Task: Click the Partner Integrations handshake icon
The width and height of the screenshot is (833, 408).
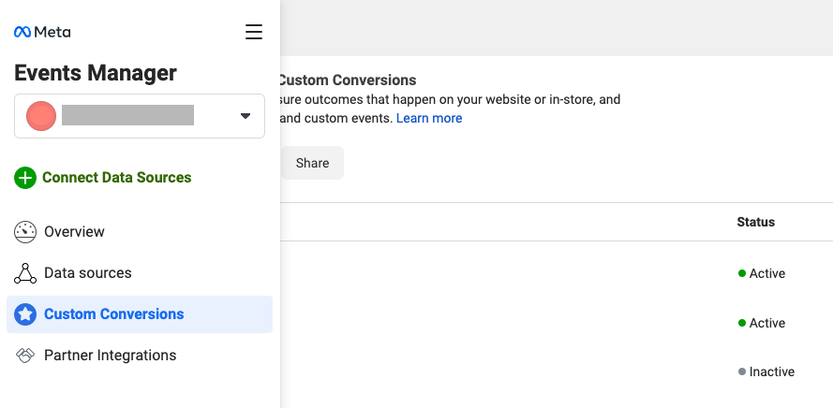Action: [25, 356]
